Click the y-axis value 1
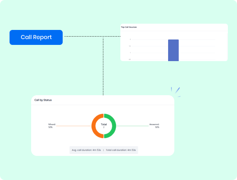The image size is (237, 180). click(130, 53)
